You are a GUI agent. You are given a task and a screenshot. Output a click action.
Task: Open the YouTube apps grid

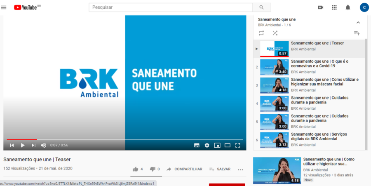click(x=334, y=7)
